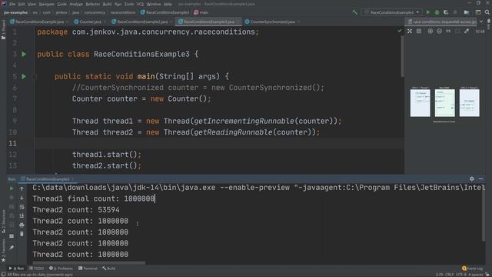The image size is (492, 277).
Task: Open the VCS menu
Action: point(140,4)
